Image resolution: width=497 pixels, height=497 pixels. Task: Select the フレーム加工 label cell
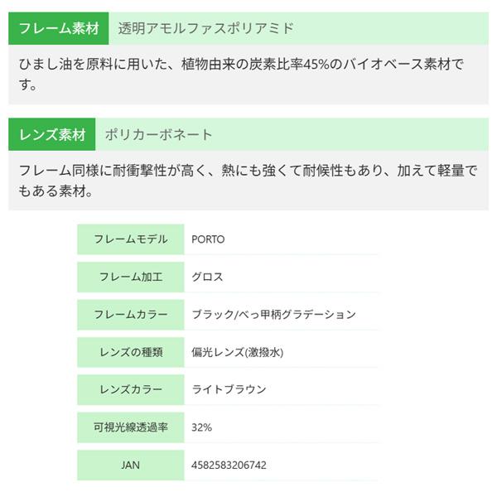[131, 277]
